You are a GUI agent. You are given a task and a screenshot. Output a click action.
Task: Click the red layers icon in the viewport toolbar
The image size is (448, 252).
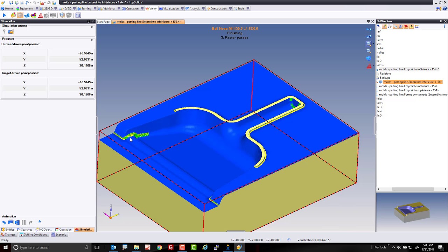[369, 66]
